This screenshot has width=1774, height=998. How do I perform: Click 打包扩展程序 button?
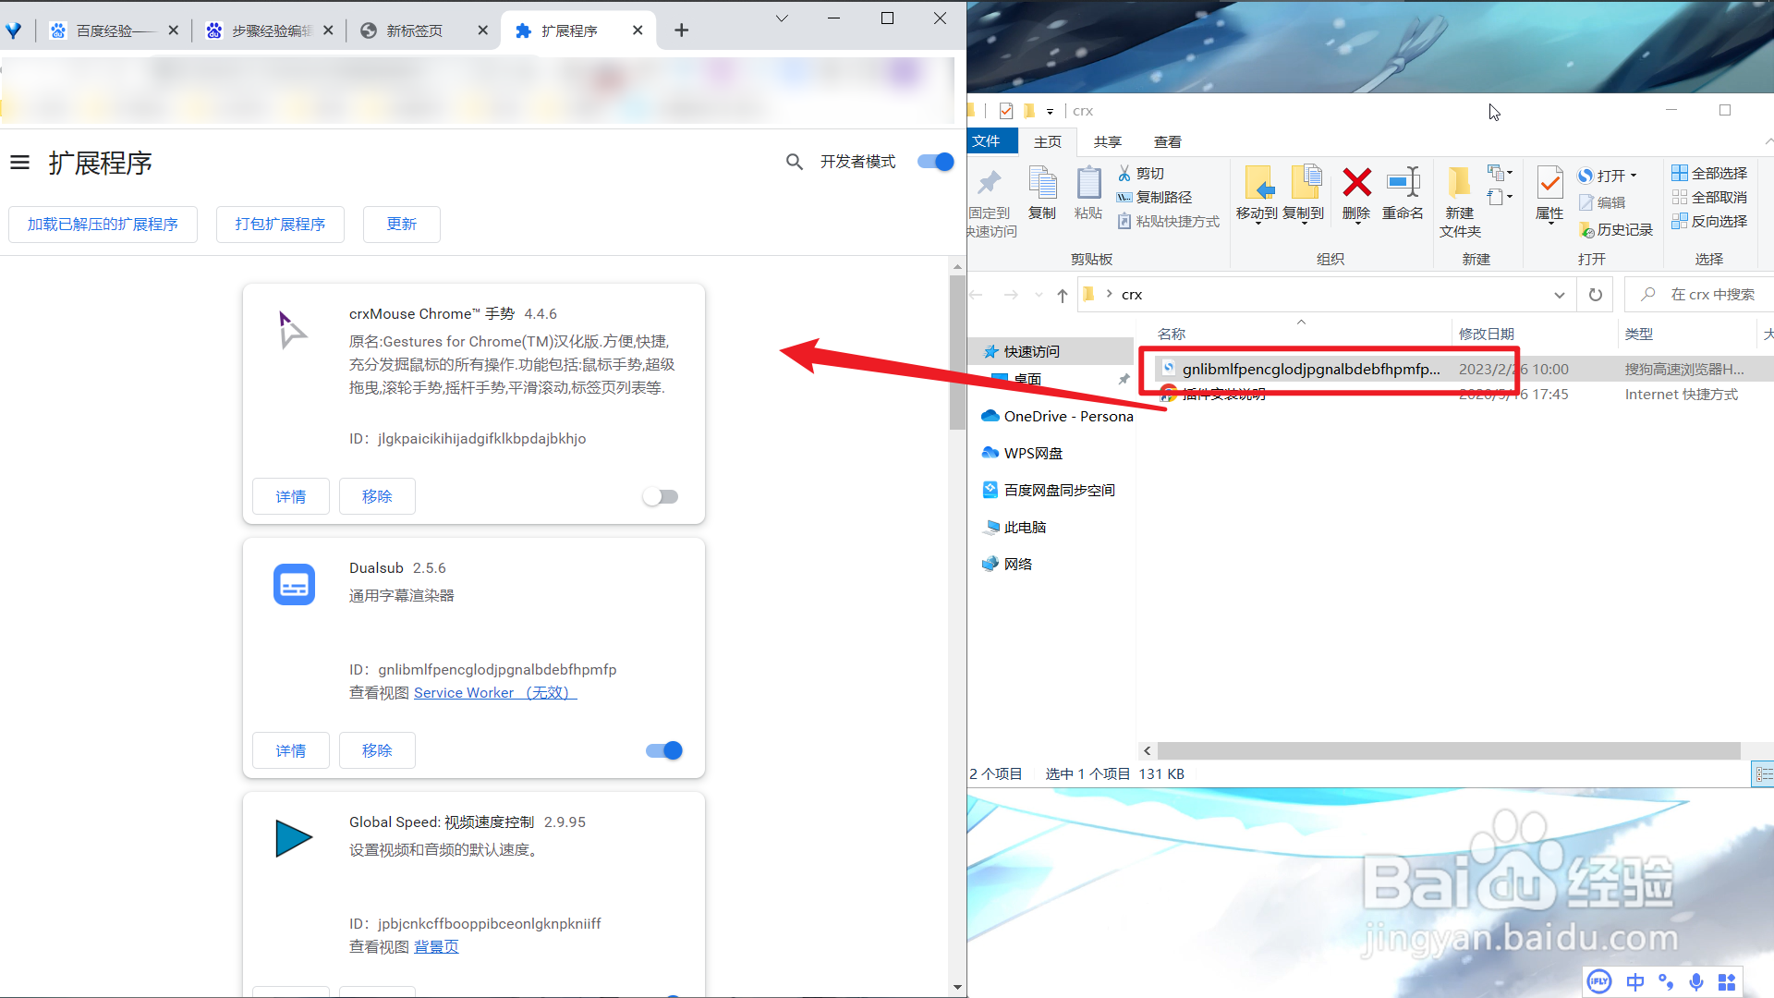click(280, 225)
